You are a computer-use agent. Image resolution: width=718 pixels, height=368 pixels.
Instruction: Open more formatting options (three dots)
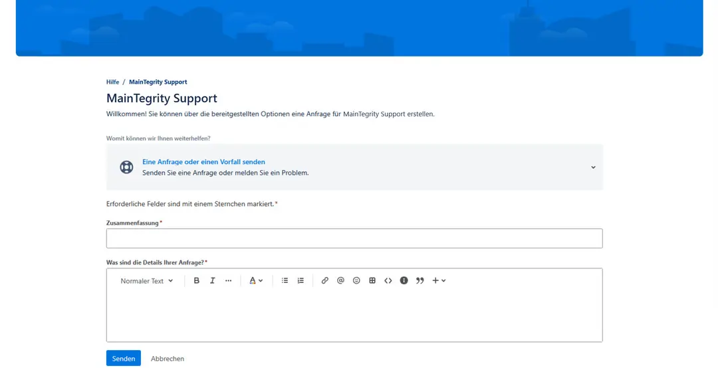point(229,280)
